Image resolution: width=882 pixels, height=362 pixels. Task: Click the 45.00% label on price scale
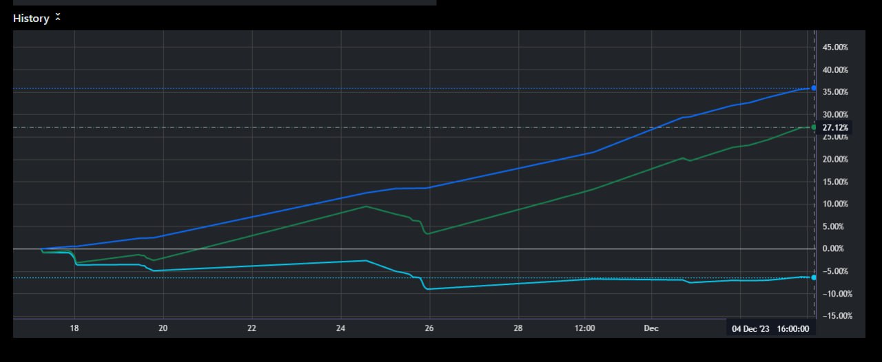coord(835,47)
